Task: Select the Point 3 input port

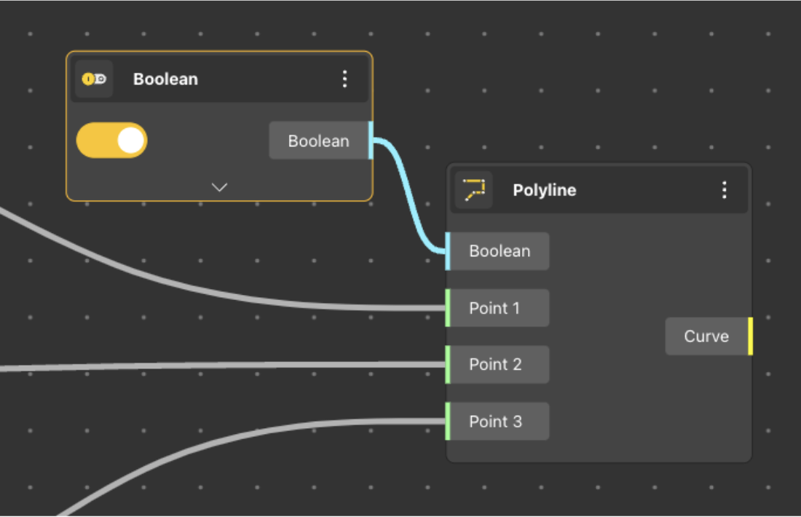Action: [496, 422]
